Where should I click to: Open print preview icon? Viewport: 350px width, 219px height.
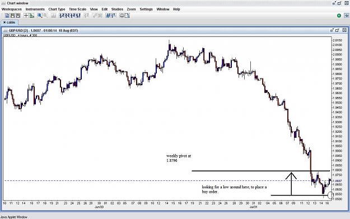pyautogui.click(x=127, y=16)
